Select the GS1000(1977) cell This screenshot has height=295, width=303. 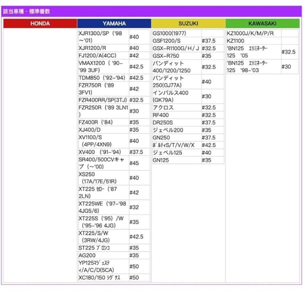tap(177, 33)
